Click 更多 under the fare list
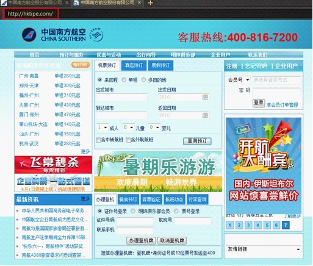This screenshot has width=313, height=266. tap(85, 151)
